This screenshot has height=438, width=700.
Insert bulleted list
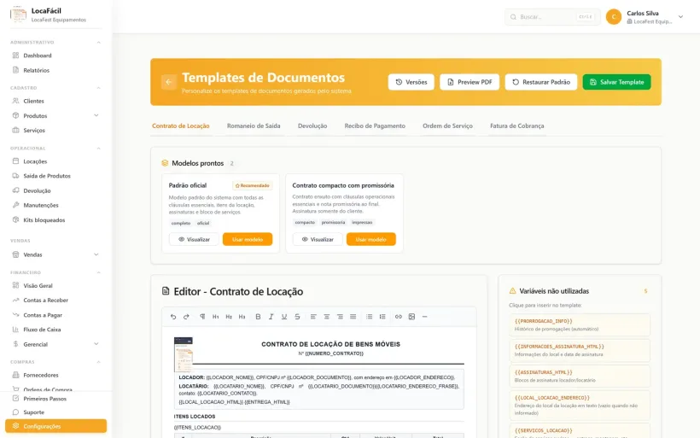click(x=369, y=317)
